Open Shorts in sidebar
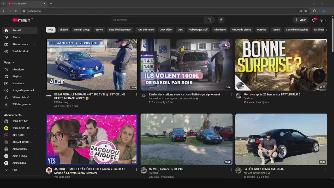 point(20,37)
